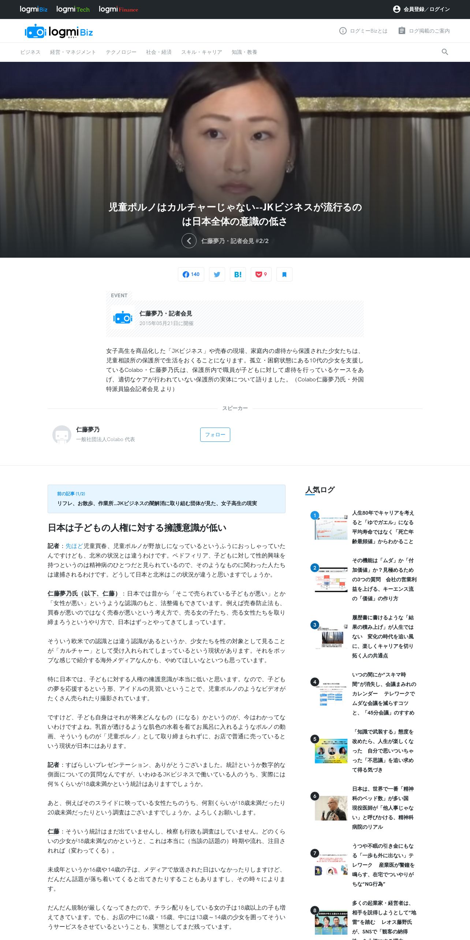
Task: Open ranking 7 article うつや不眠の引き金
Action: pyautogui.click(x=383, y=865)
